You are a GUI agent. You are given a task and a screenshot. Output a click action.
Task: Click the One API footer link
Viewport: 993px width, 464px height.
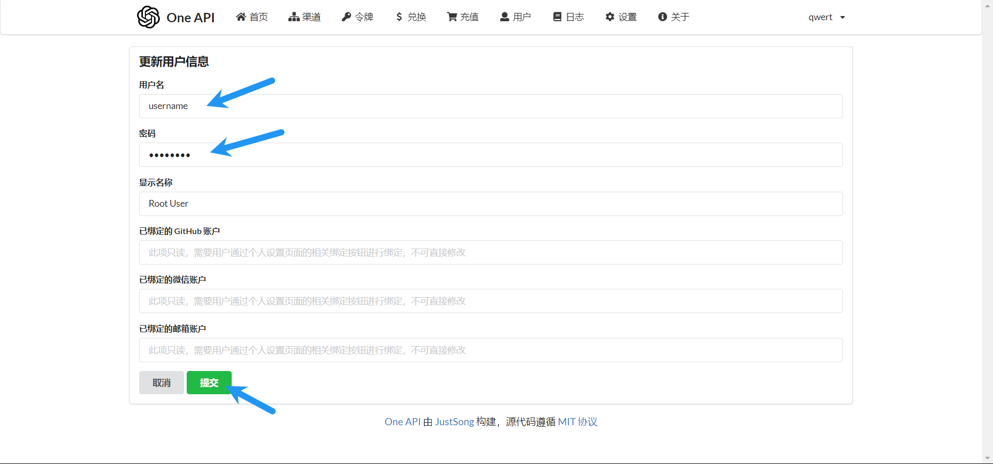pyautogui.click(x=402, y=422)
